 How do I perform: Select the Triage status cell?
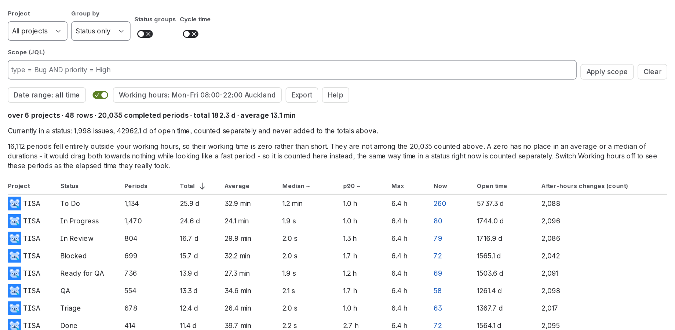70,308
